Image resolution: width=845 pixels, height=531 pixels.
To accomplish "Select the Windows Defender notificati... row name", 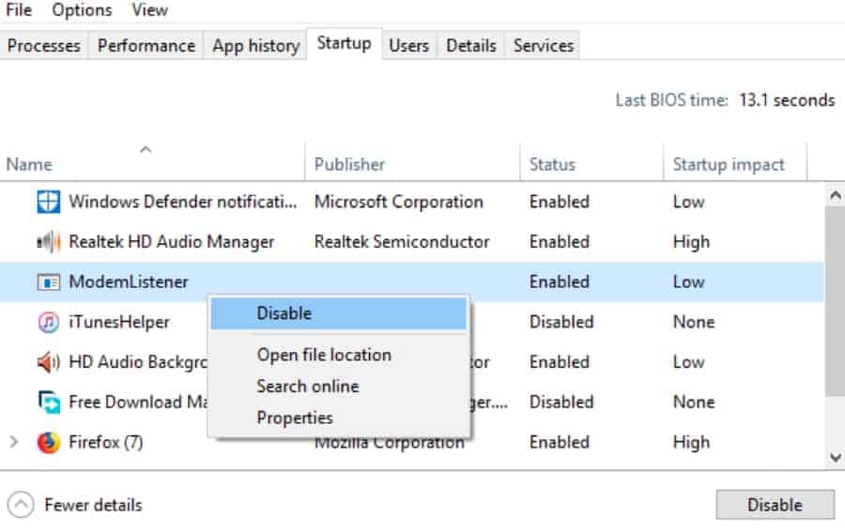I will [x=183, y=202].
